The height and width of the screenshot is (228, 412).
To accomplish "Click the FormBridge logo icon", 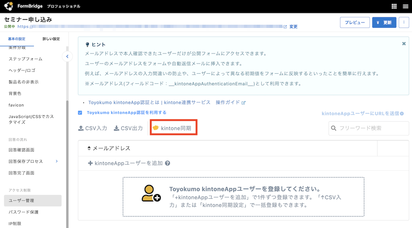I will point(9,6).
